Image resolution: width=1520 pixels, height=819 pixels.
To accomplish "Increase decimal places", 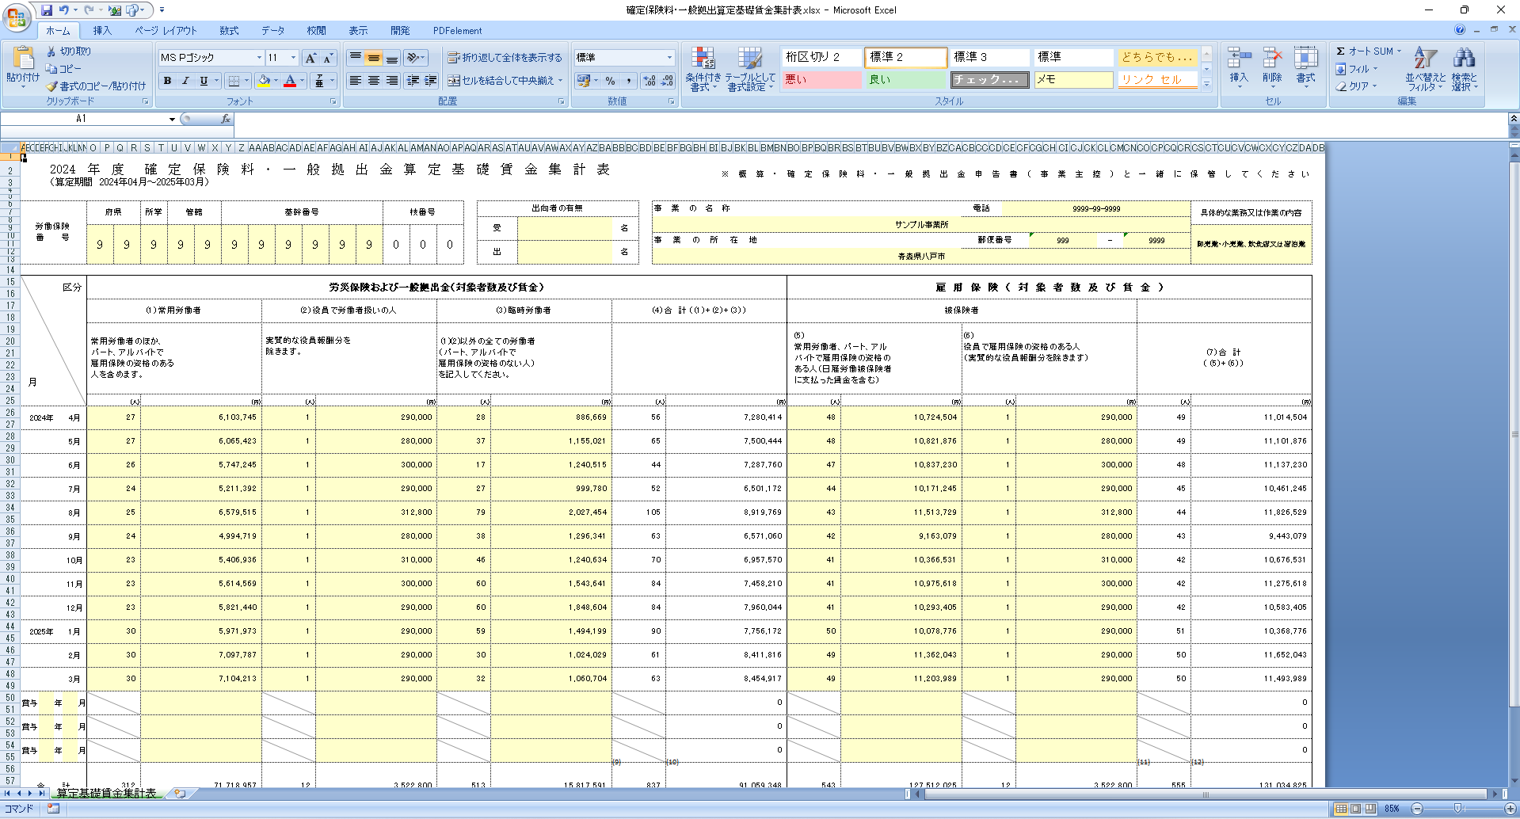I will tap(650, 81).
